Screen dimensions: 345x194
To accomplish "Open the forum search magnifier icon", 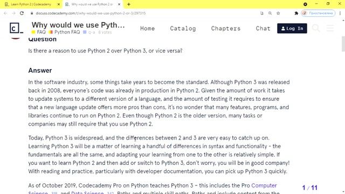I will point(316,28).
